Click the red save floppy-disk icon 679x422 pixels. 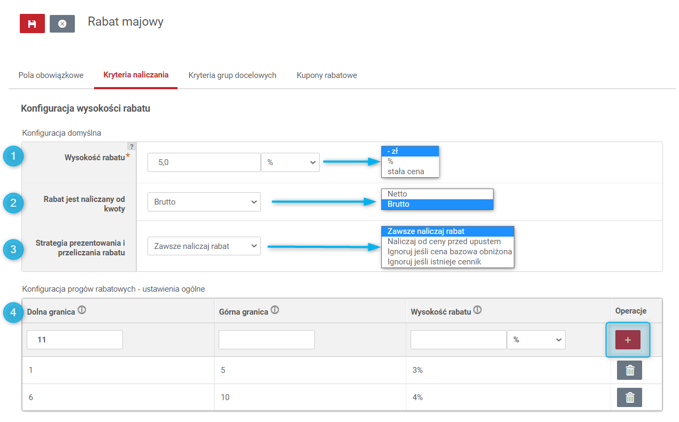coord(32,24)
